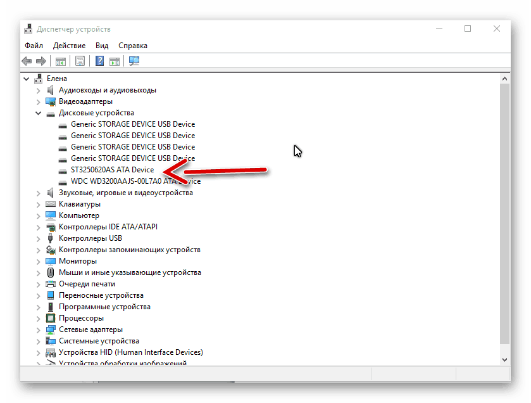
Task: Scan for hardware changes using the monitor icon
Action: coord(134,61)
